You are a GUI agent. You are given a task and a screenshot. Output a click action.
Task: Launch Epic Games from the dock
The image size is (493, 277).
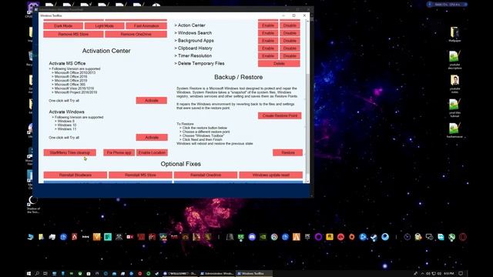pyautogui.click(x=307, y=237)
